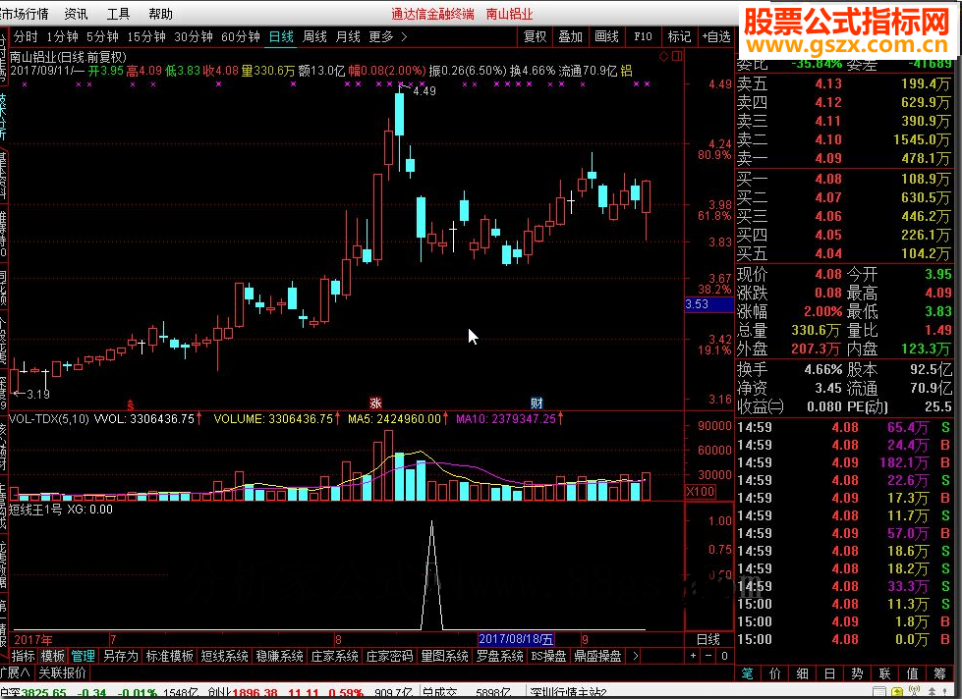Viewport: 962px width, 699px height.
Task: Click the X100 volume scale label
Action: click(x=701, y=492)
